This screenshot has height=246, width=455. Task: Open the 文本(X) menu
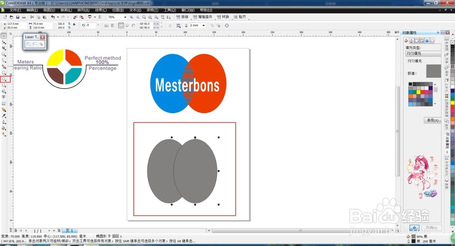[135, 10]
